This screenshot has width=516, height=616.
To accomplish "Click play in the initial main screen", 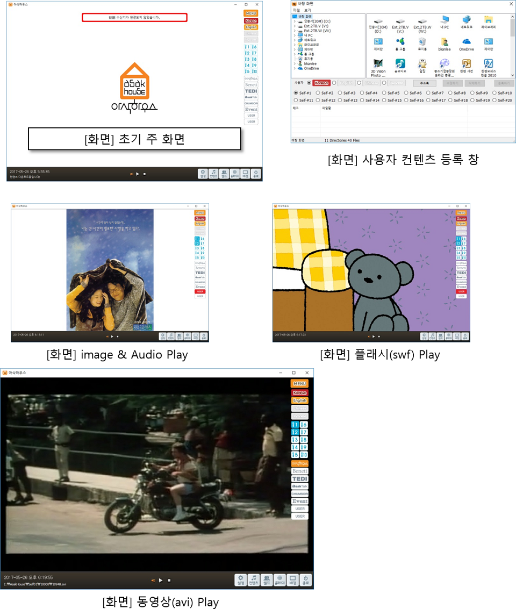I will pyautogui.click(x=138, y=174).
